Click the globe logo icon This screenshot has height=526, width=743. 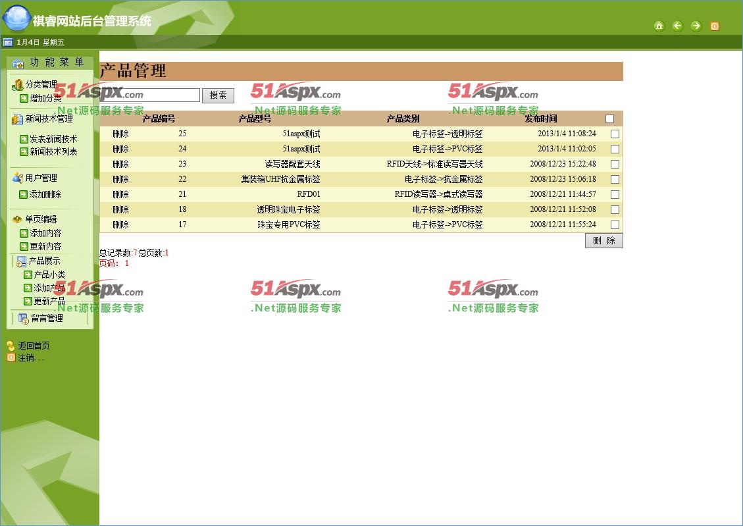pyautogui.click(x=16, y=18)
